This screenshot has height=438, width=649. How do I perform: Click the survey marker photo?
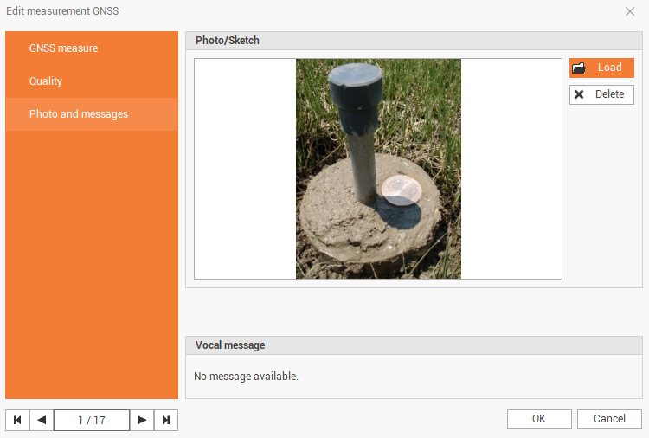pyautogui.click(x=378, y=169)
